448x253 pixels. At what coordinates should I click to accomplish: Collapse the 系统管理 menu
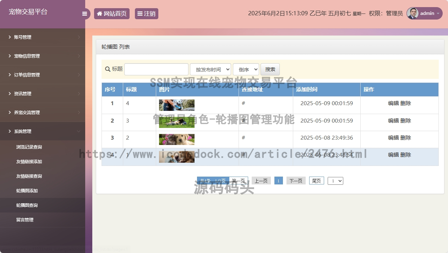(43, 131)
